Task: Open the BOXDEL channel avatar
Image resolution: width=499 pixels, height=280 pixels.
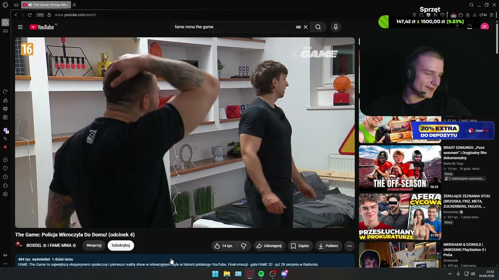Action: coord(19,245)
